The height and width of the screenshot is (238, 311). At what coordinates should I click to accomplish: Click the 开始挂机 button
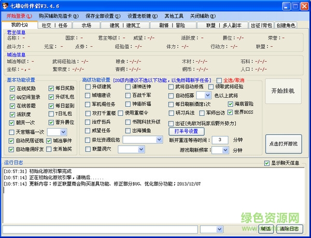(282, 91)
